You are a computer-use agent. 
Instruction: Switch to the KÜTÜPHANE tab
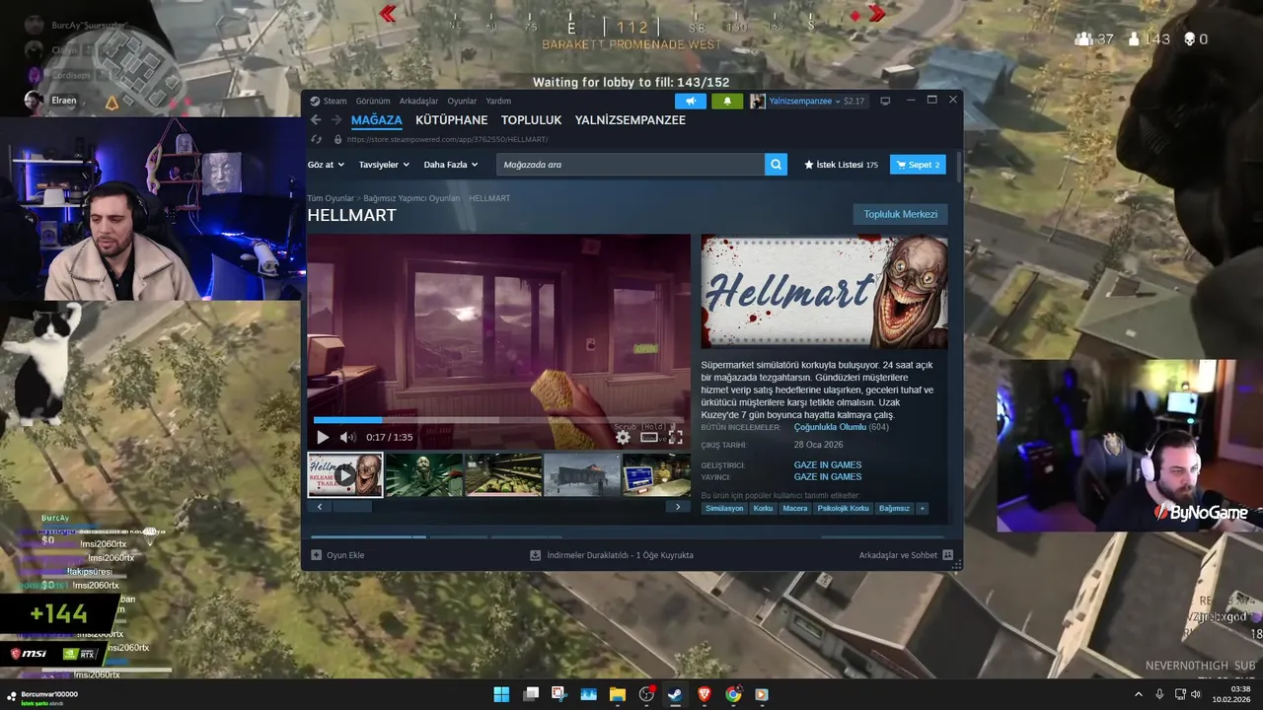(x=452, y=120)
